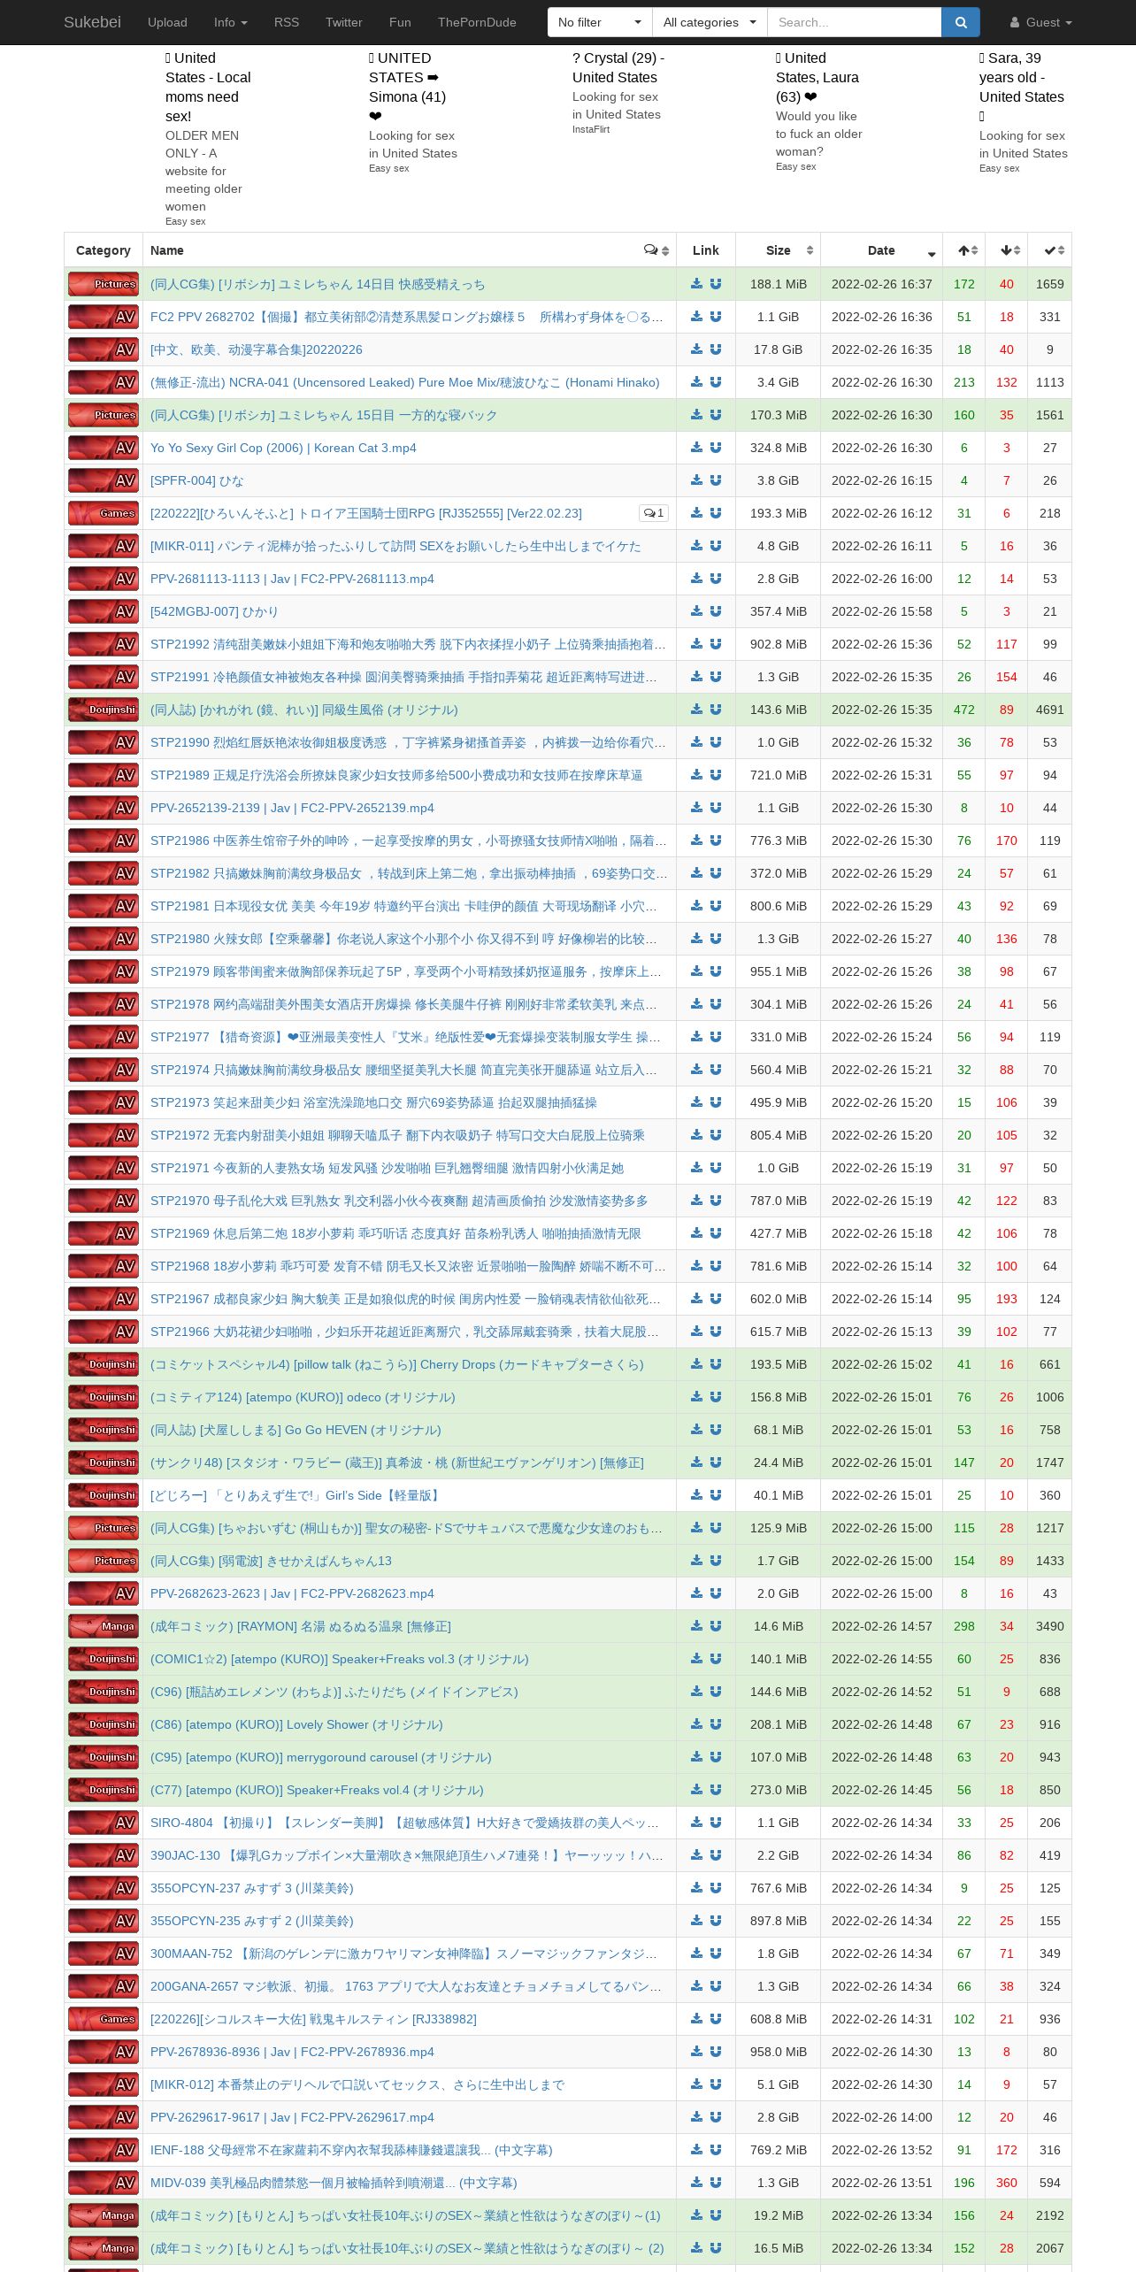Open 355OPCYN-237 torrent link

click(251, 1888)
